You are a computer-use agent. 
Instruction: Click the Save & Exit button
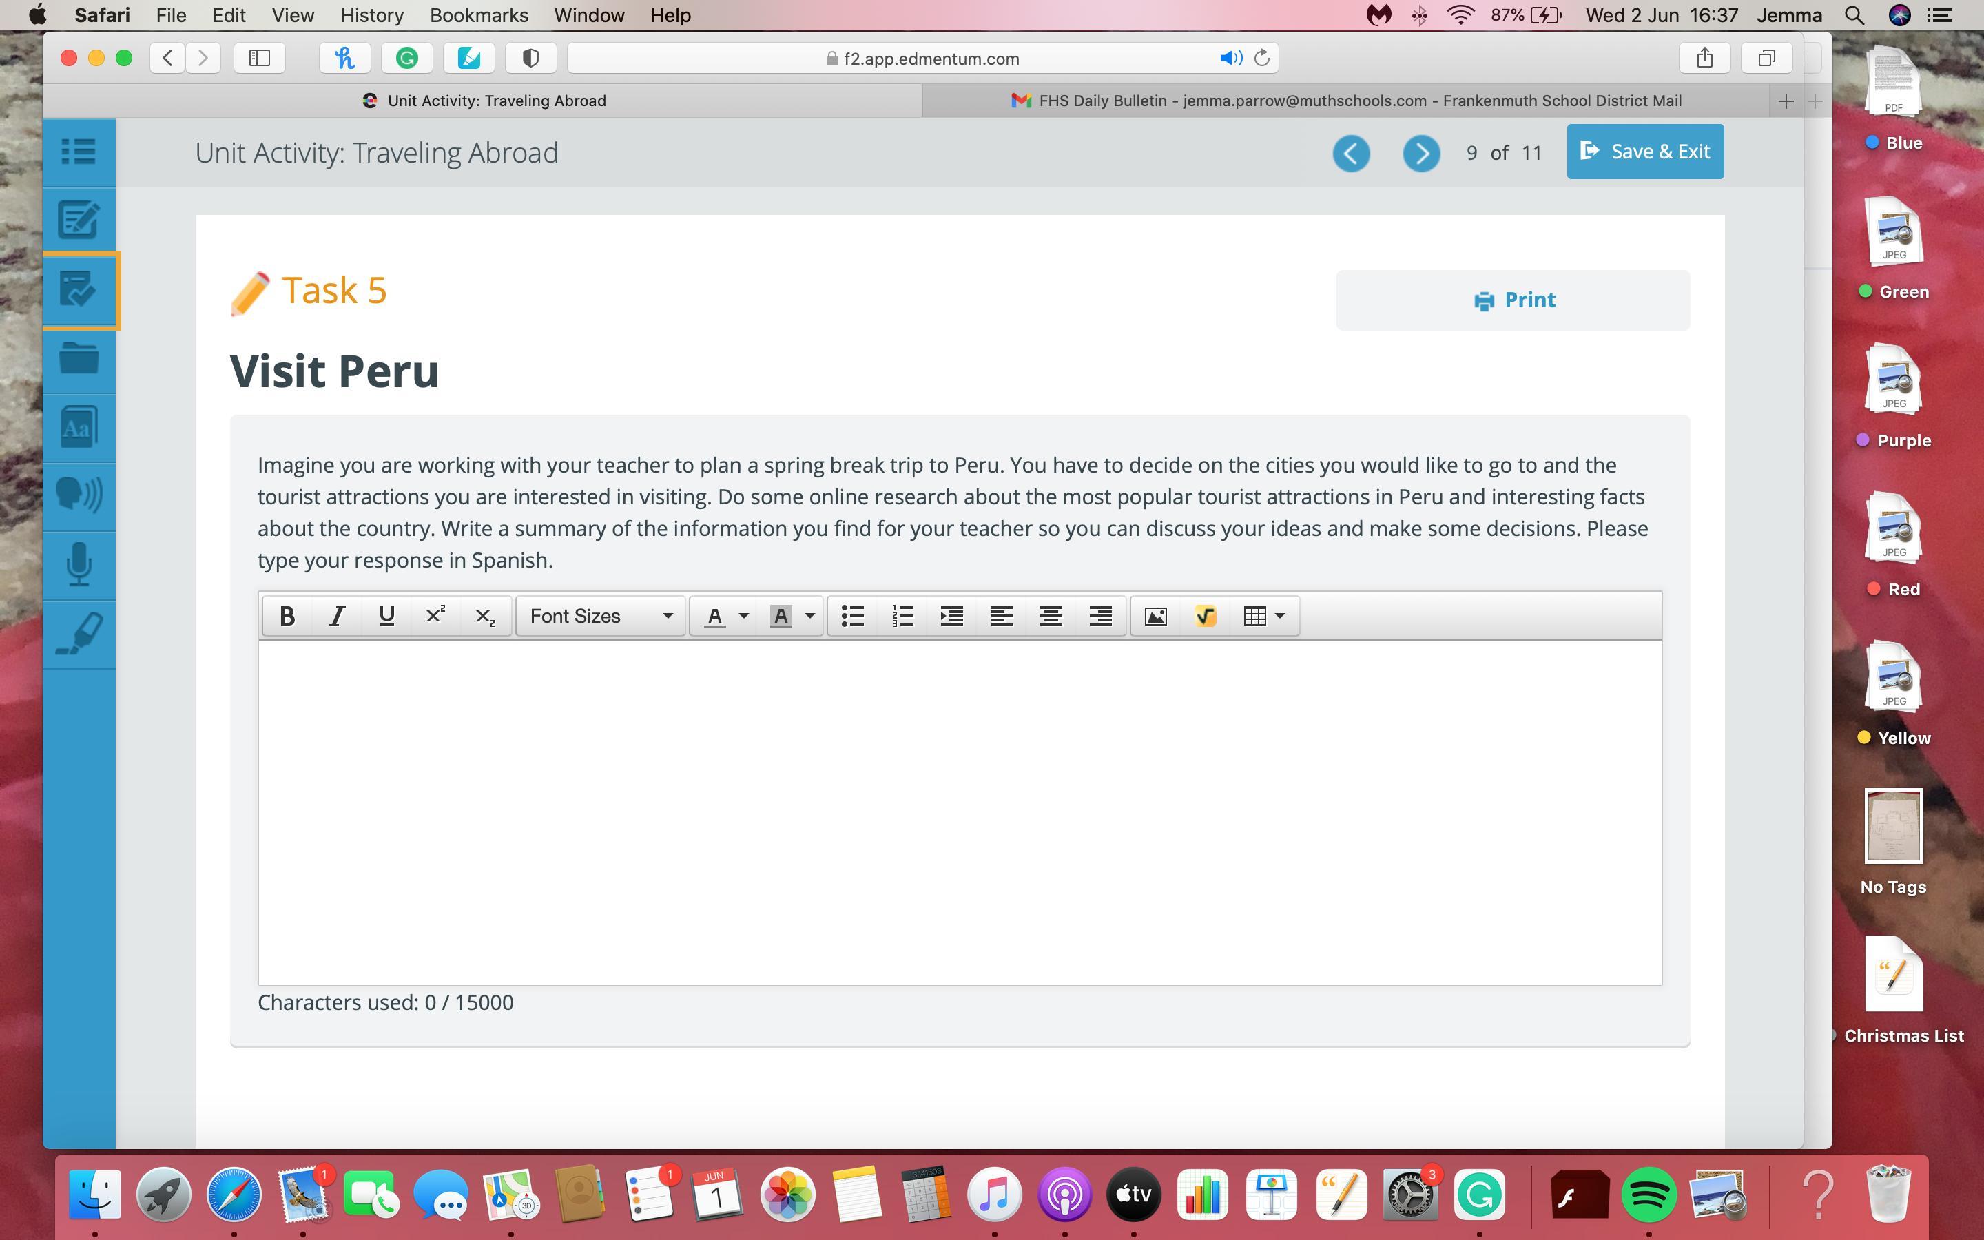coord(1644,152)
